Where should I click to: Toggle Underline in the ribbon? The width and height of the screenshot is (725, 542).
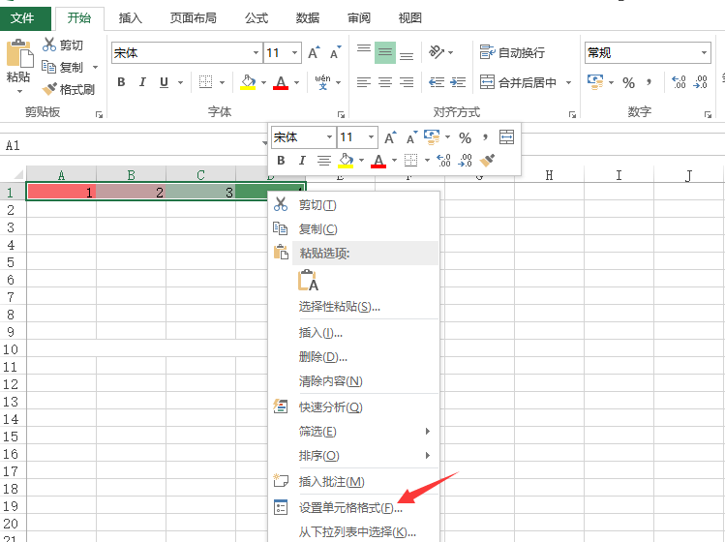point(164,82)
